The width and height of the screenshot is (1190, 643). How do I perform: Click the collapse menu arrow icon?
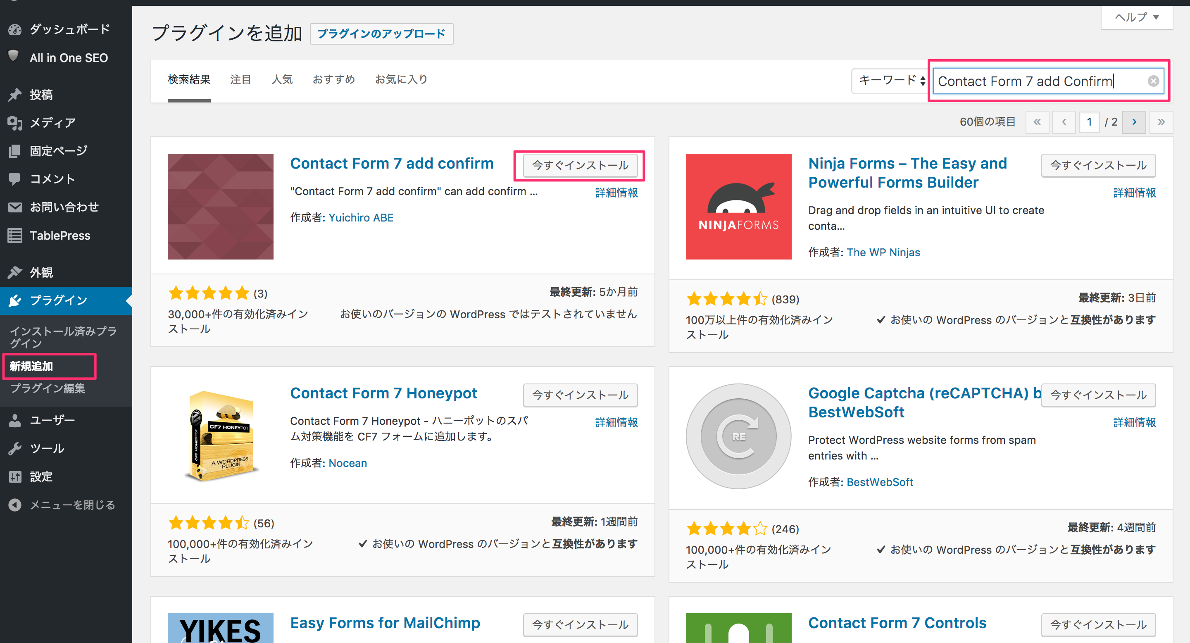pyautogui.click(x=15, y=505)
